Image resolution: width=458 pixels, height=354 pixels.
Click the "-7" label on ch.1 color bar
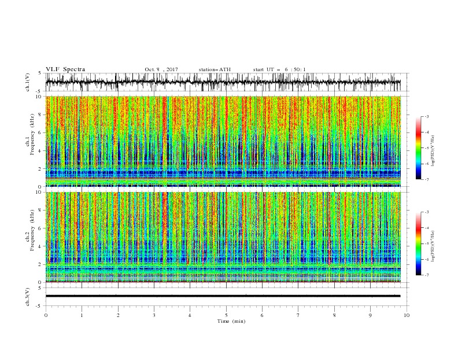[426, 179]
